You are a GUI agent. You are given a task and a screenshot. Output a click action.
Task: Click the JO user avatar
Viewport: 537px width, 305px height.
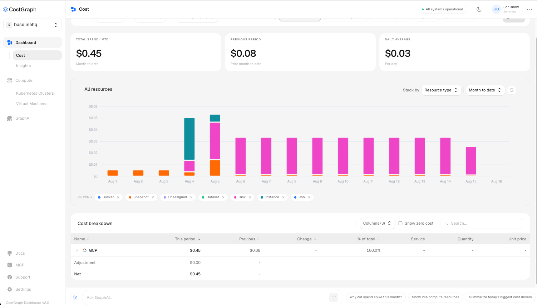coord(496,9)
